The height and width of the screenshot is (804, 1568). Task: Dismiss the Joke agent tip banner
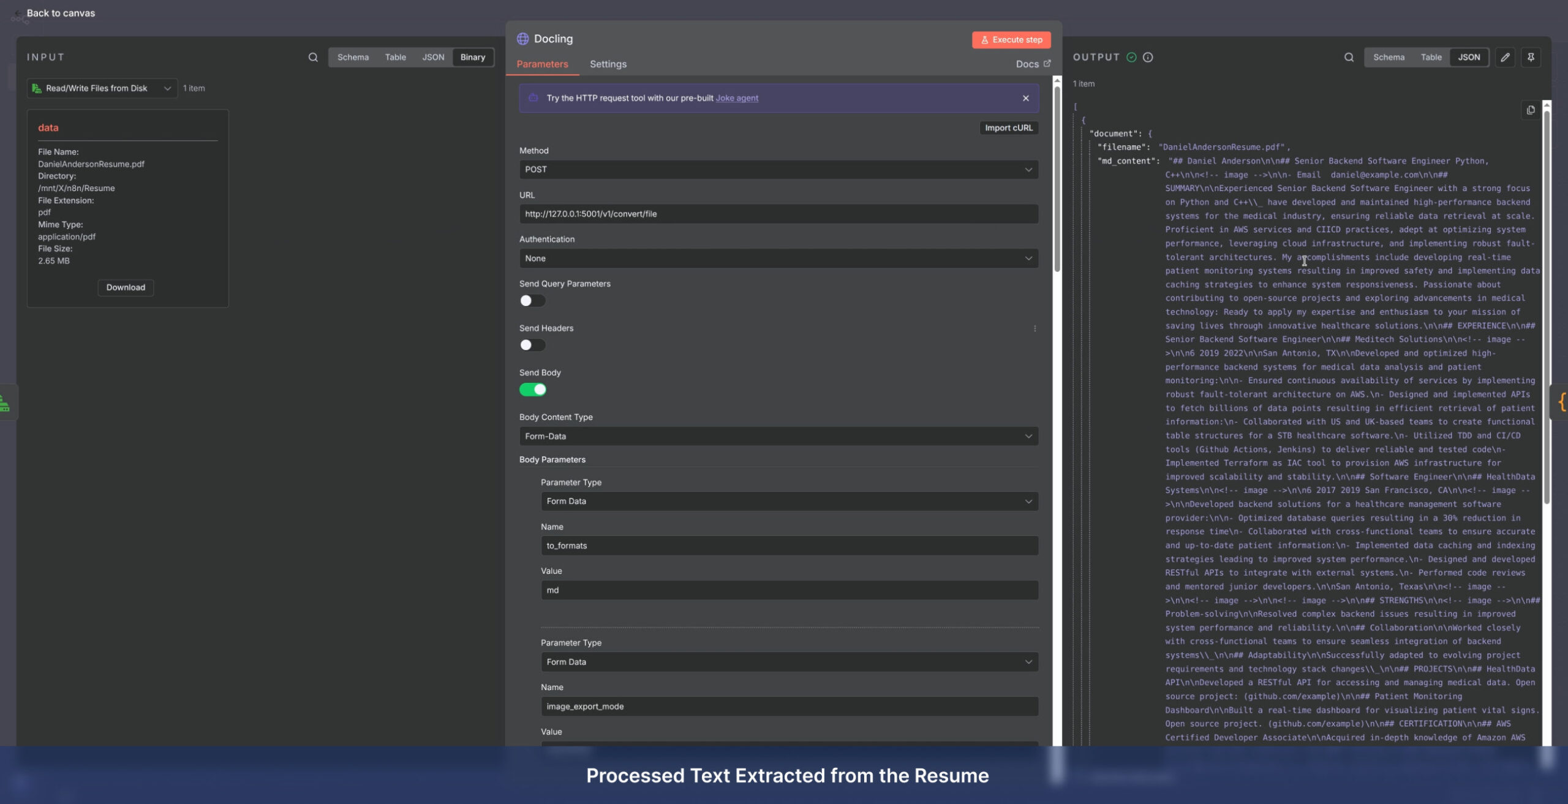pos(1026,98)
